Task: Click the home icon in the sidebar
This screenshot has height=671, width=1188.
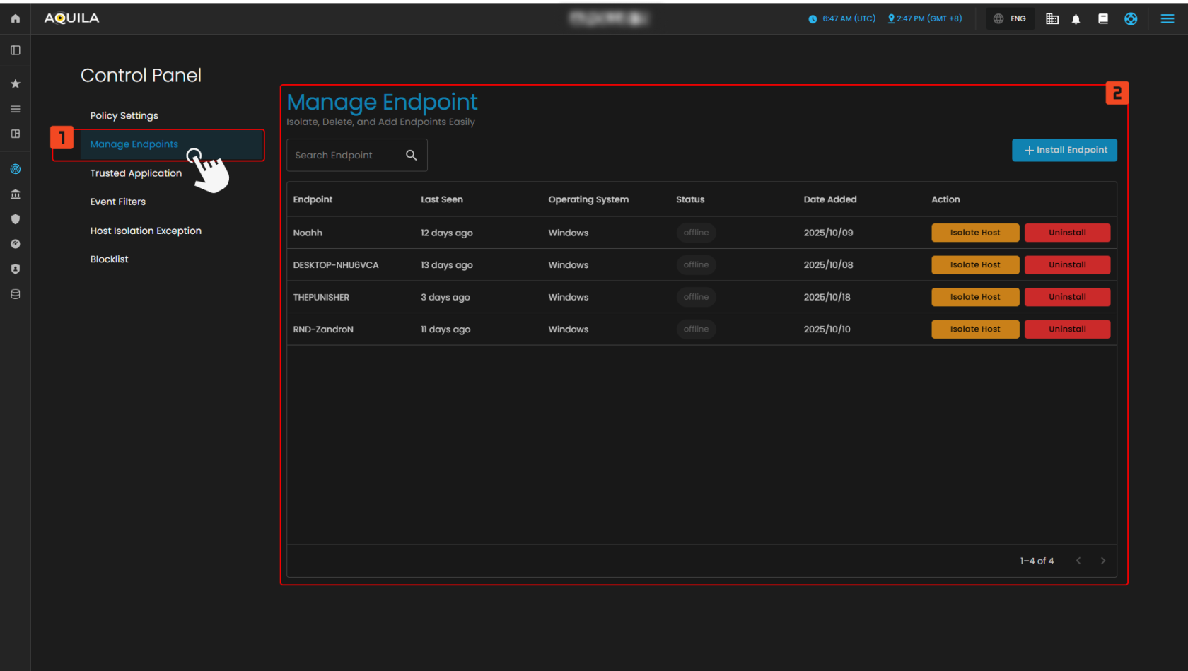Action: (x=15, y=18)
